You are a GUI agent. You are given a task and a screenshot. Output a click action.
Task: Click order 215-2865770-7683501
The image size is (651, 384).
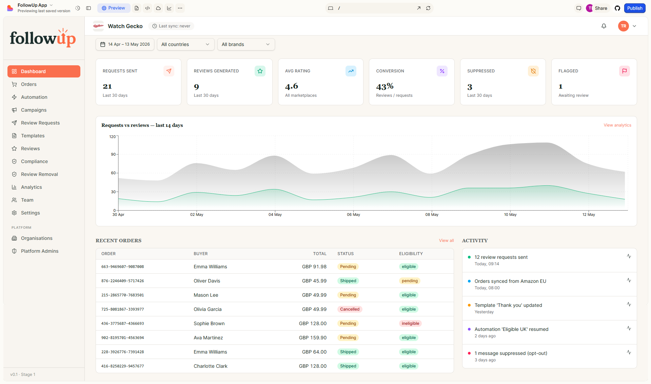pyautogui.click(x=122, y=295)
